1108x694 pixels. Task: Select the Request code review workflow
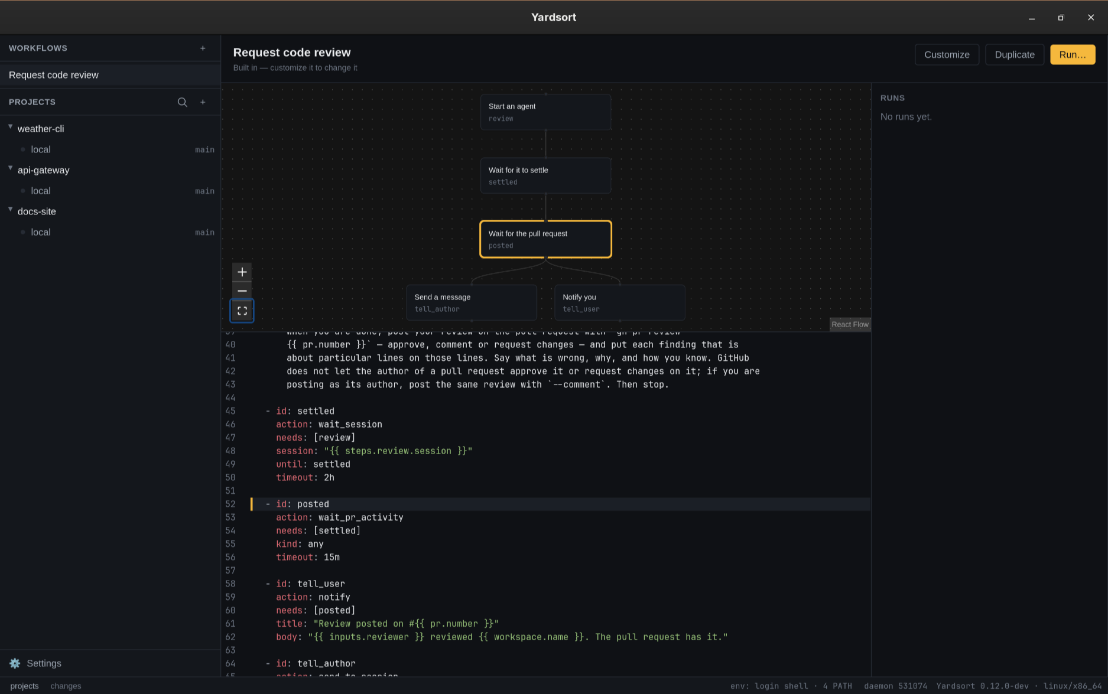click(110, 75)
